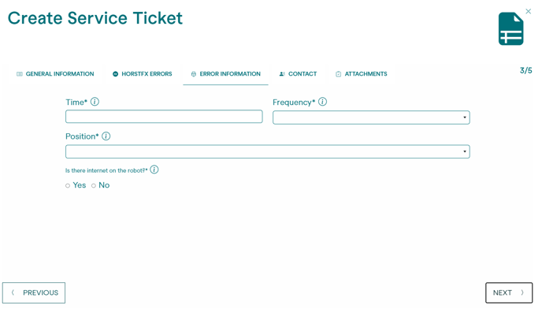The height and width of the screenshot is (317, 542).
Task: Click the HorstFX Errors tab icon
Action: coord(116,74)
